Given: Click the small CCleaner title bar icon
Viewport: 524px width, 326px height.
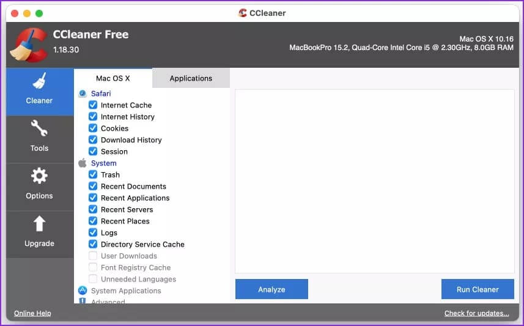Looking at the screenshot, I should point(243,13).
